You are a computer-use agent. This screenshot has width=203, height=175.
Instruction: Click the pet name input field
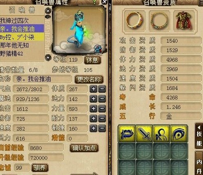42,79
